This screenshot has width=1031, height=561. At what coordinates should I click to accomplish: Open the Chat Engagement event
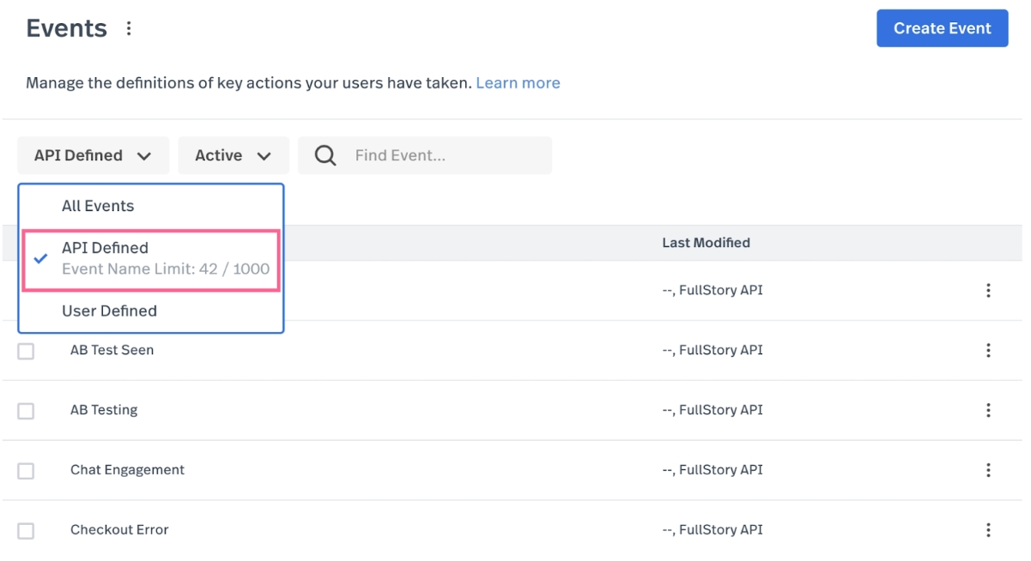pos(127,470)
